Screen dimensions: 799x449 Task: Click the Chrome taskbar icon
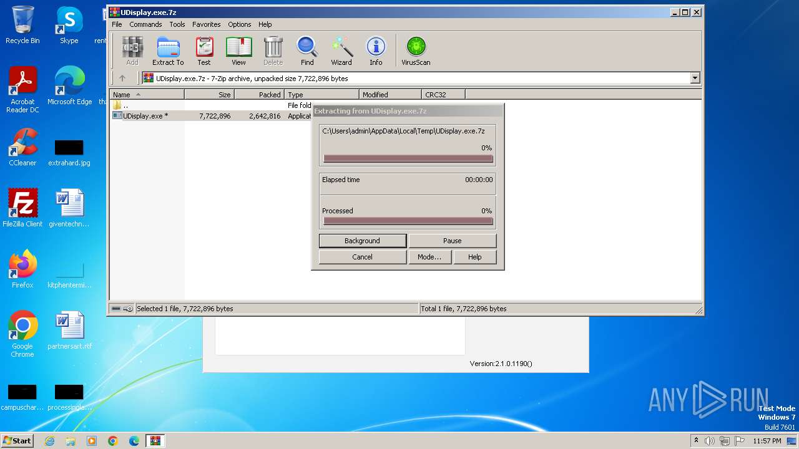click(x=113, y=441)
